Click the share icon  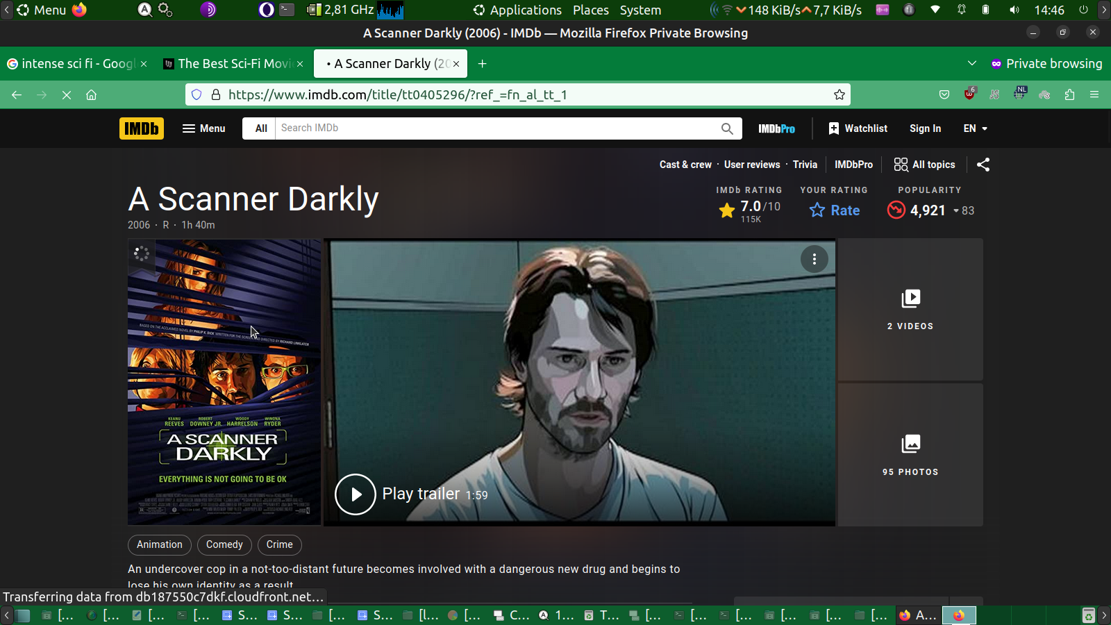tap(983, 165)
